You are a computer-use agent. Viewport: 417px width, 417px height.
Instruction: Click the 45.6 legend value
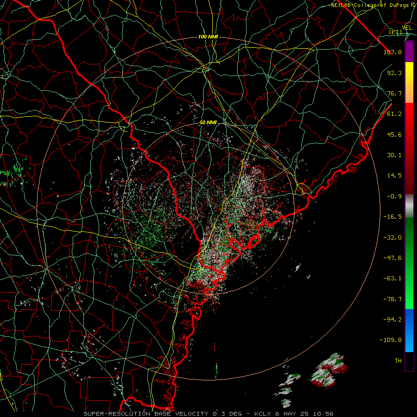(x=394, y=134)
